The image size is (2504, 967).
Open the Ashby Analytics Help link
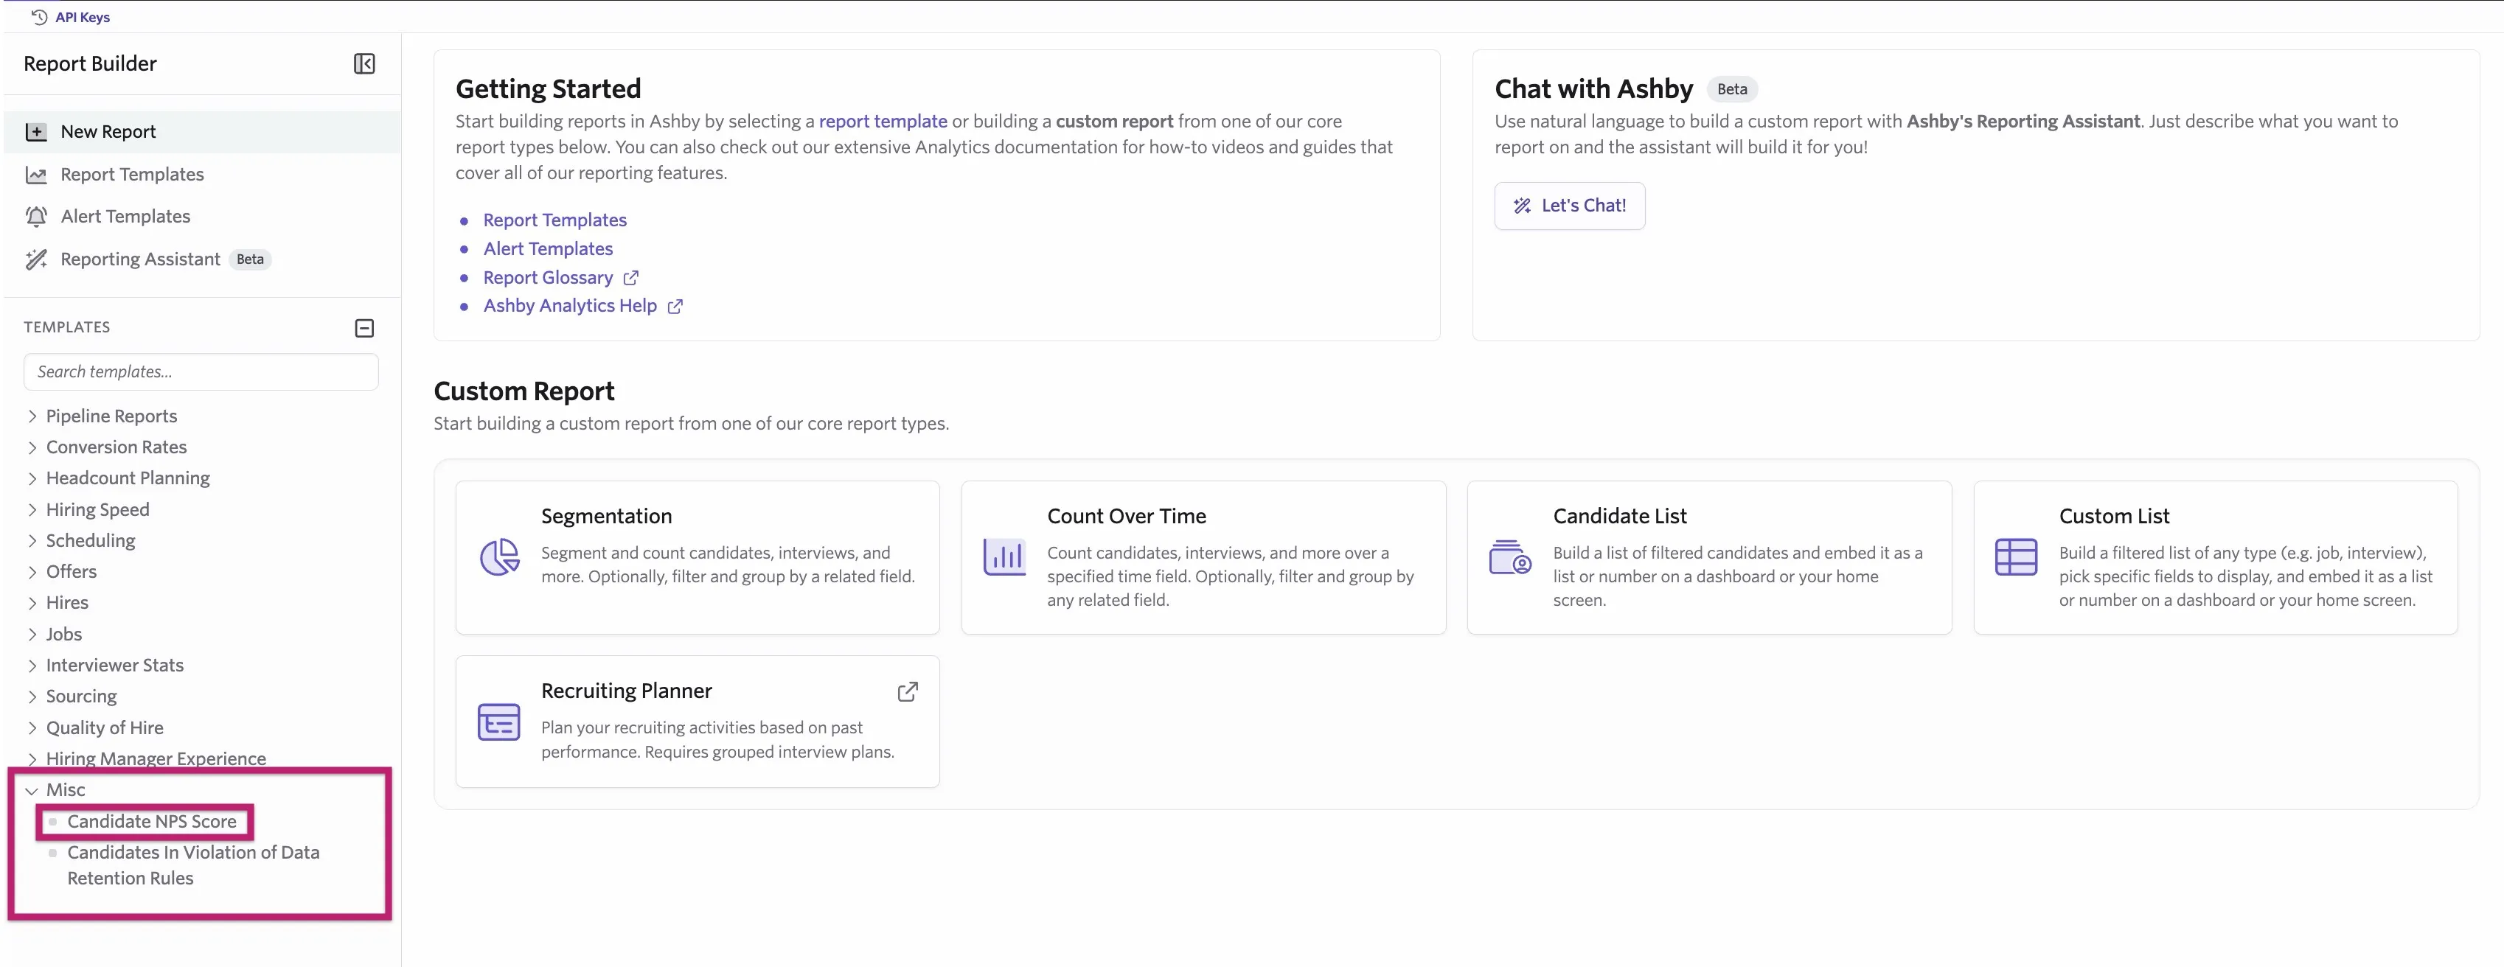click(571, 306)
